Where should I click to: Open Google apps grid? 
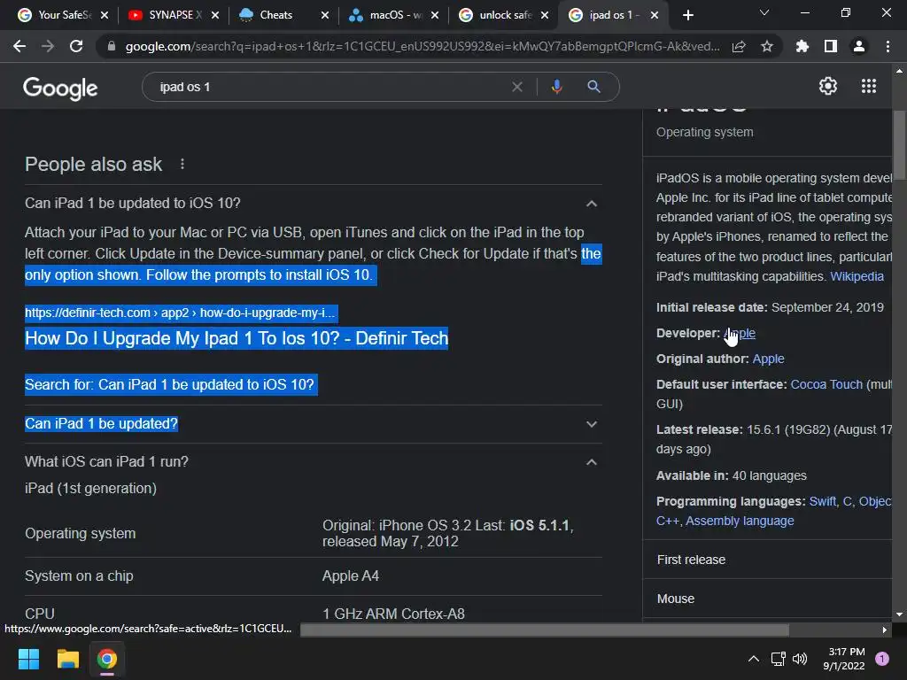869,86
